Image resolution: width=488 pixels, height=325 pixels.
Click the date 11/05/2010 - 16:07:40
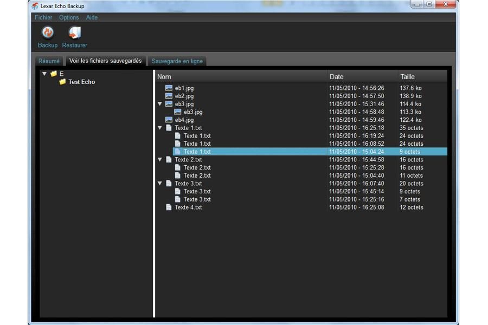[357, 184]
